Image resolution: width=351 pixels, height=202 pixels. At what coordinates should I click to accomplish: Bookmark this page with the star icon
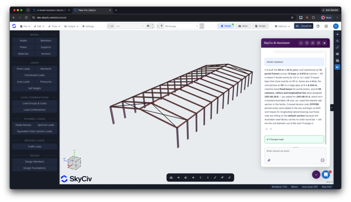(292, 18)
